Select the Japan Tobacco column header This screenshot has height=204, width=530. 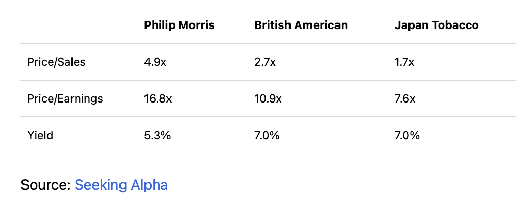437,25
